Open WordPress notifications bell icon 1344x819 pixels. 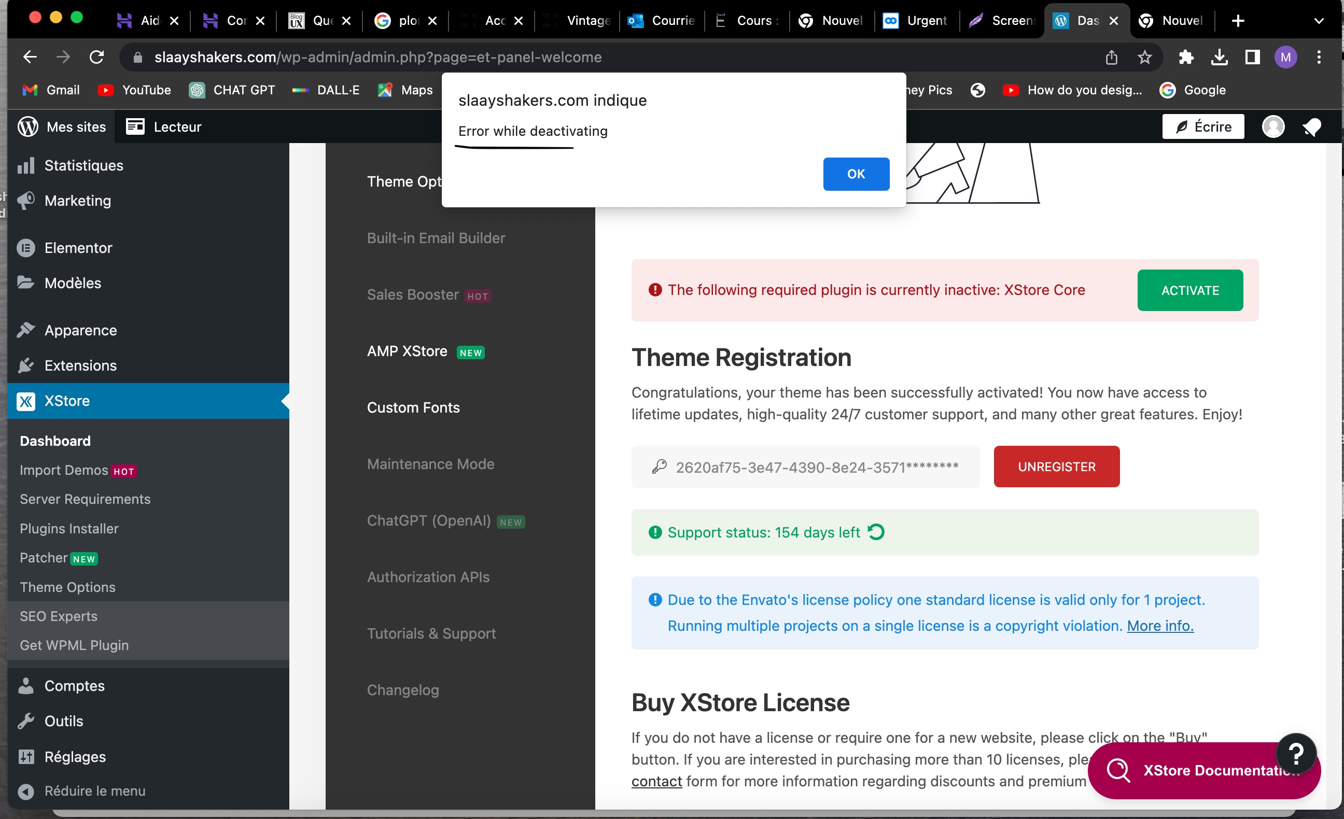[x=1311, y=126]
